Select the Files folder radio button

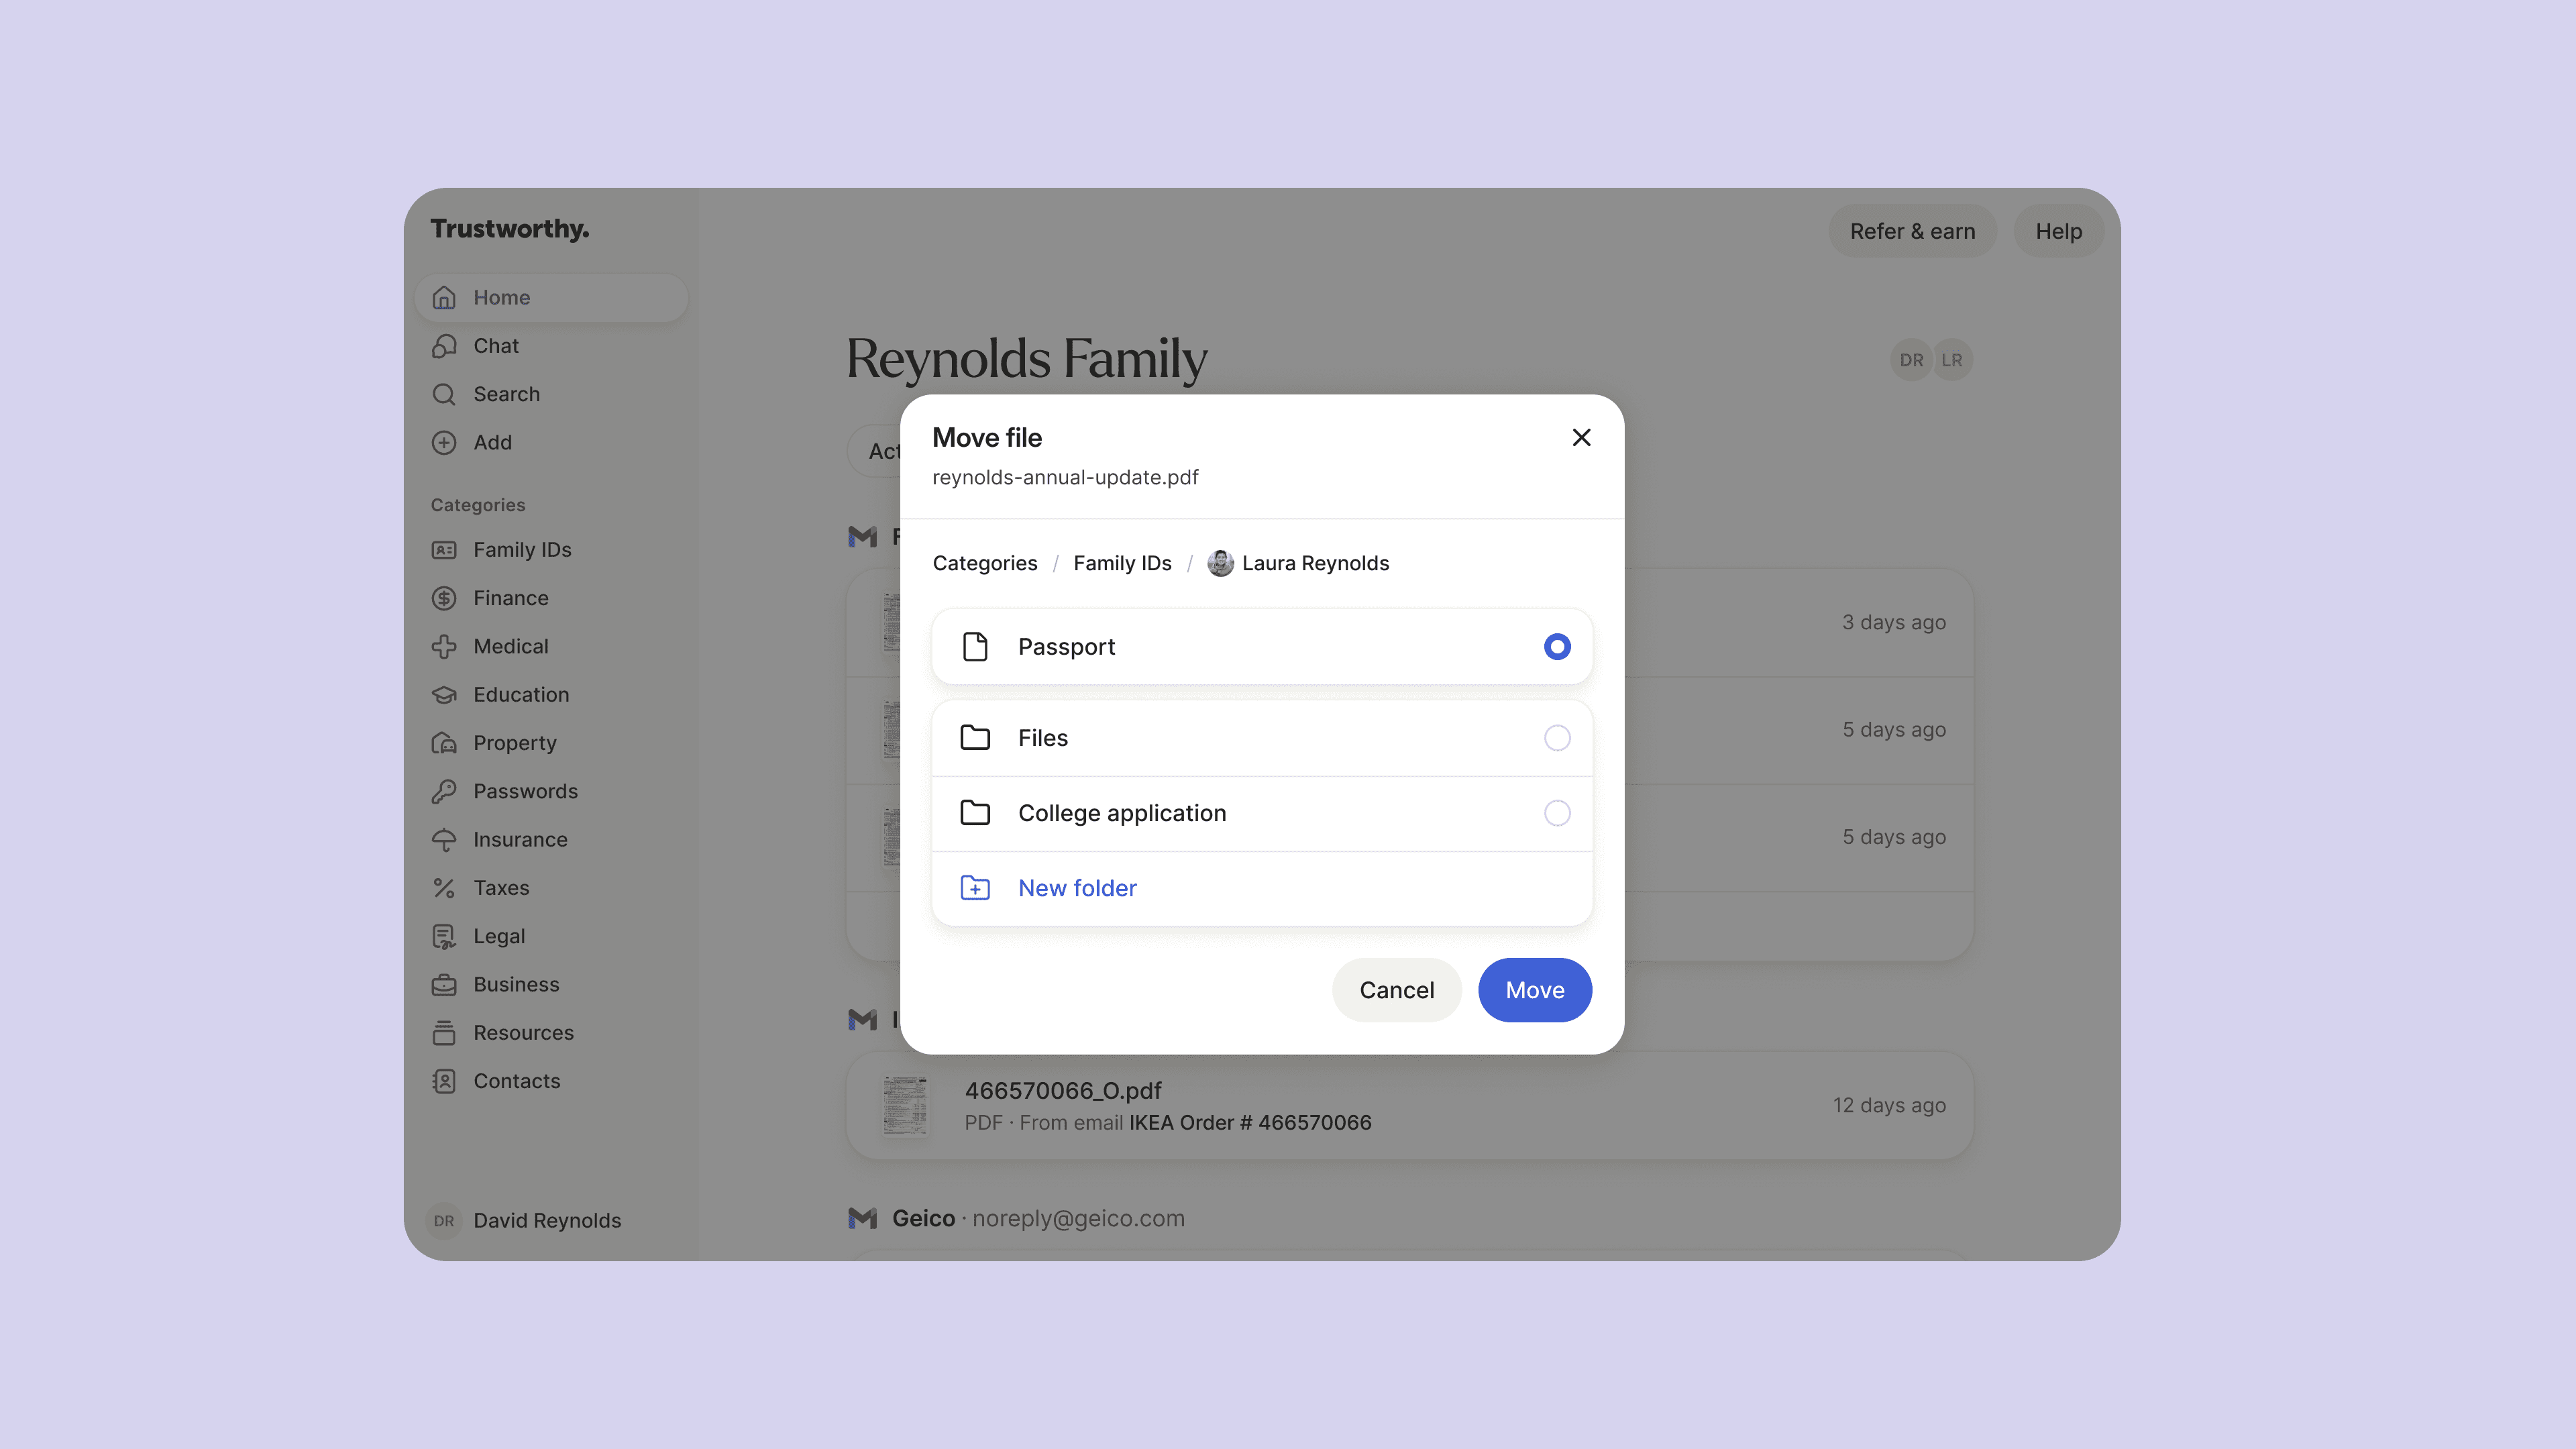pos(1556,738)
